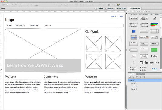Pick the table grid component
The image size is (162, 110).
[154, 31]
